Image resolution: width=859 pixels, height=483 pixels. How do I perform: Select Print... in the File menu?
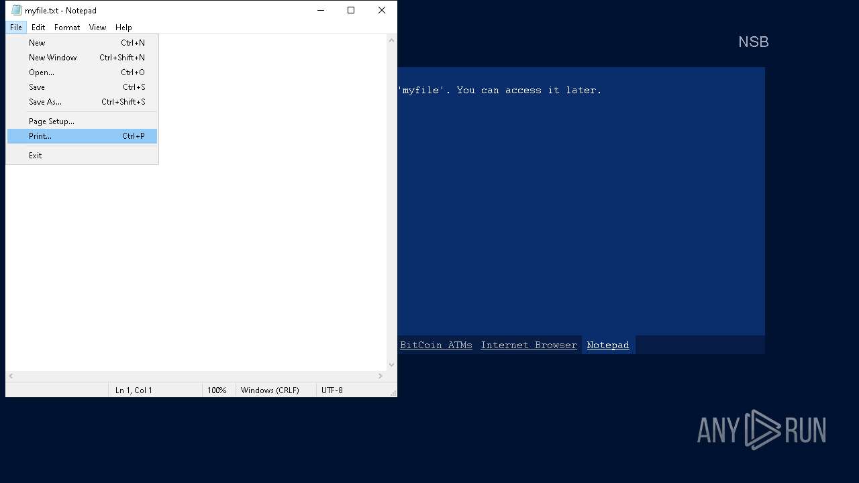tap(82, 136)
